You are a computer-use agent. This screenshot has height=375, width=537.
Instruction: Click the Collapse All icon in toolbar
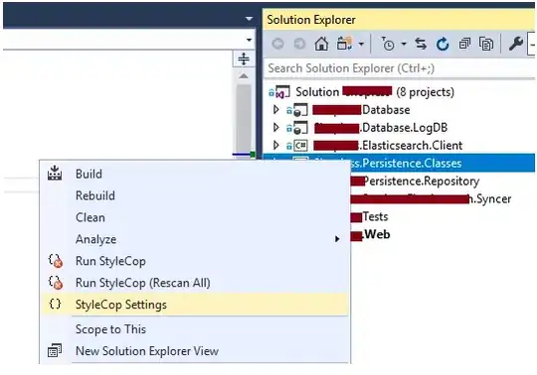click(x=464, y=44)
